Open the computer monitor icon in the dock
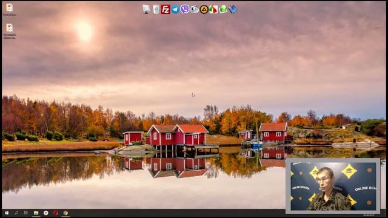 (x=146, y=10)
